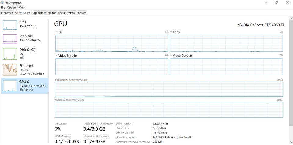Go to the Users tab
Viewport: 293px width, 145px height.
point(61,13)
